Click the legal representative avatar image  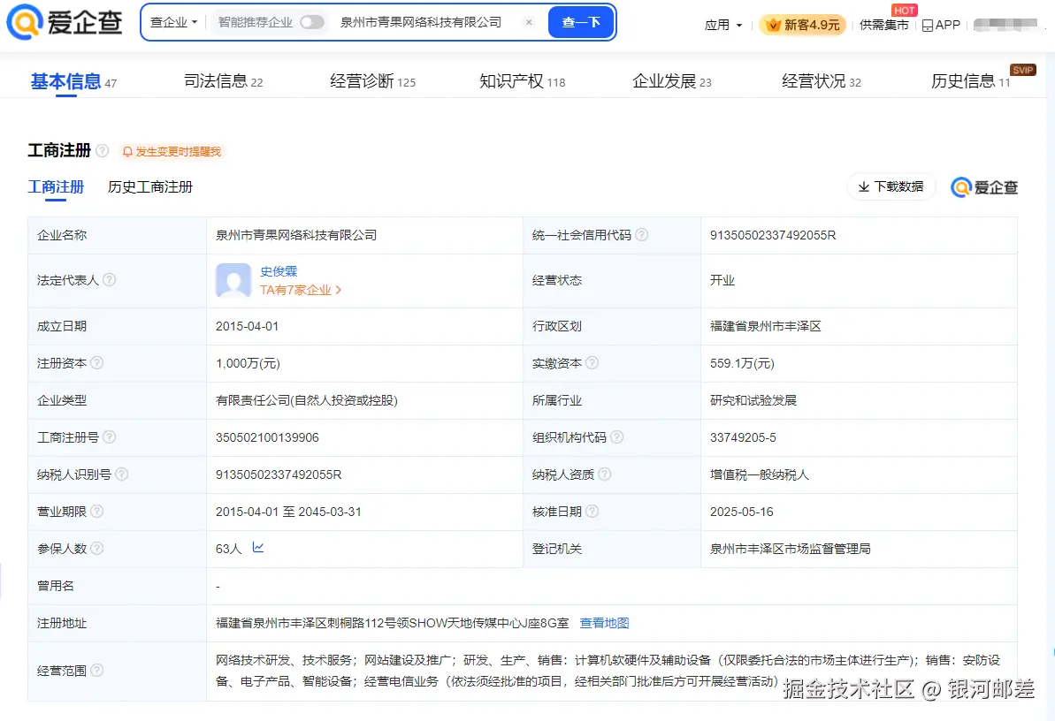tap(233, 280)
